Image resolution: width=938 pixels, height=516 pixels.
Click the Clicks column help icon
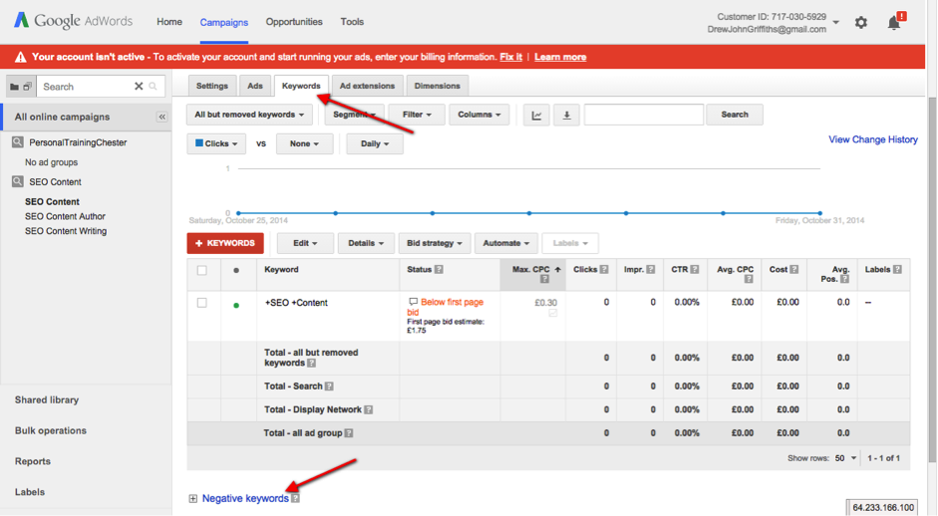(604, 270)
